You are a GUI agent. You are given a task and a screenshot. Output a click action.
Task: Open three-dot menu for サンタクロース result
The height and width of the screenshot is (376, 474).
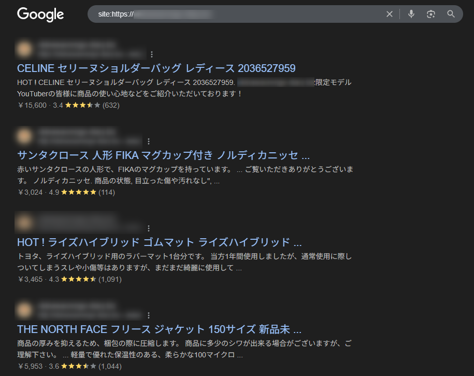(149, 141)
